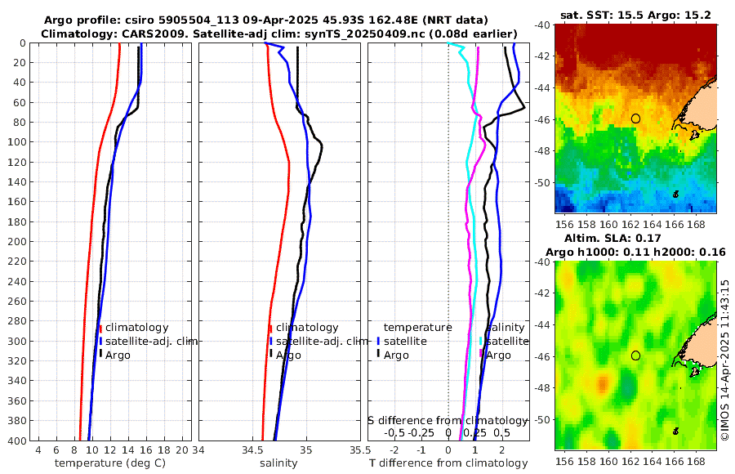Click the '164' longitude tick below SLA map

click(652, 461)
